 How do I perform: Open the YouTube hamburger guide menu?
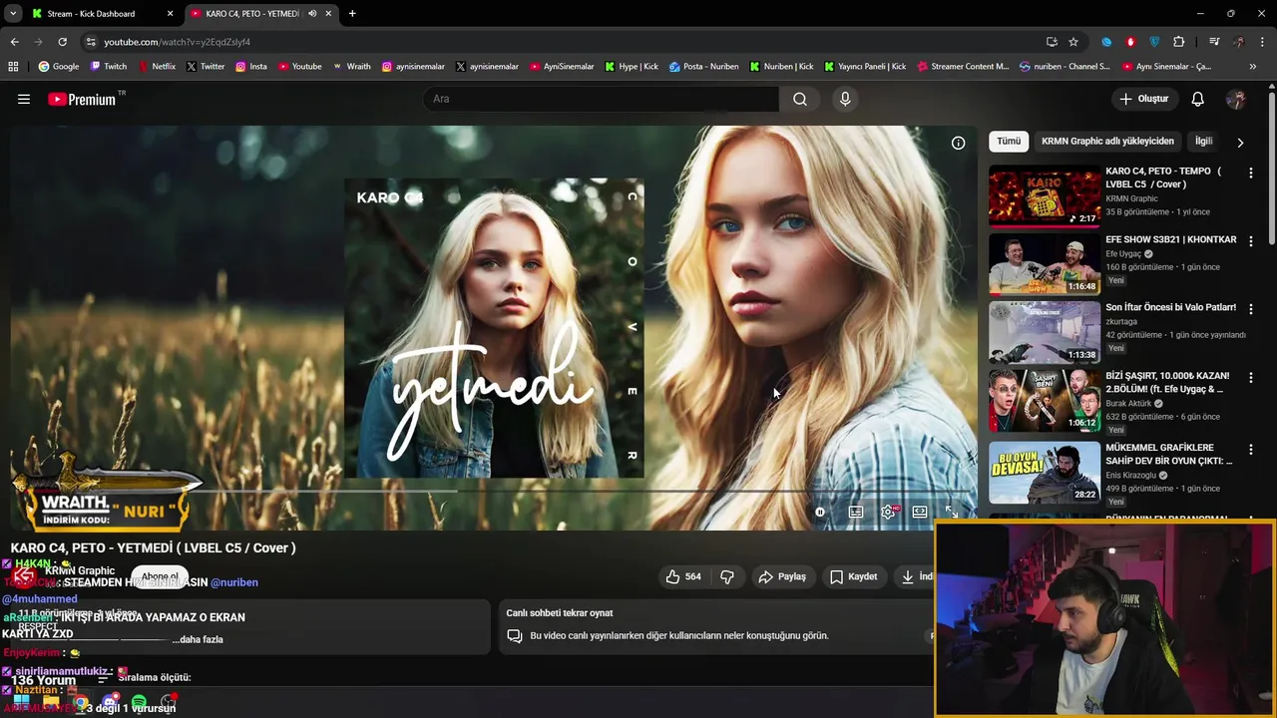(24, 99)
